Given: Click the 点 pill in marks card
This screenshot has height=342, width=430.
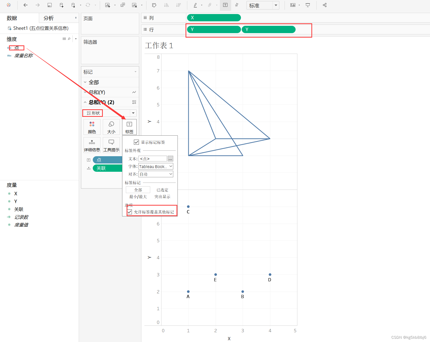Looking at the screenshot, I should (107, 160).
